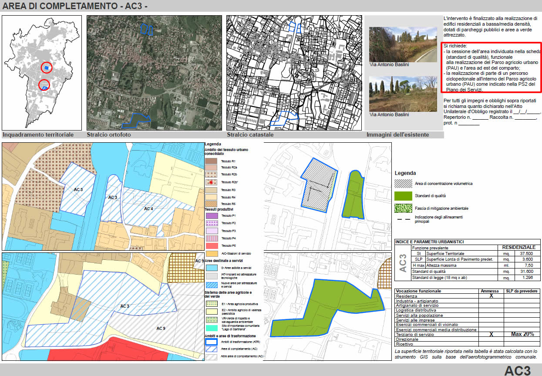The image size is (542, 376).
Task: Click the 'Ammessa' column header
Action: click(x=490, y=291)
